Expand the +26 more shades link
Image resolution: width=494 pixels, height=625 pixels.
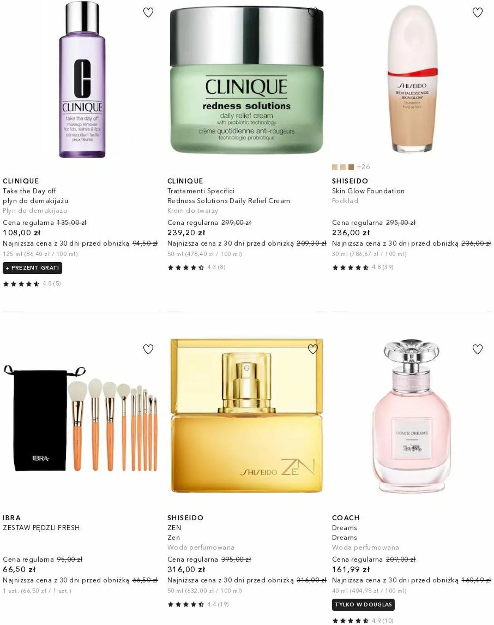(364, 167)
